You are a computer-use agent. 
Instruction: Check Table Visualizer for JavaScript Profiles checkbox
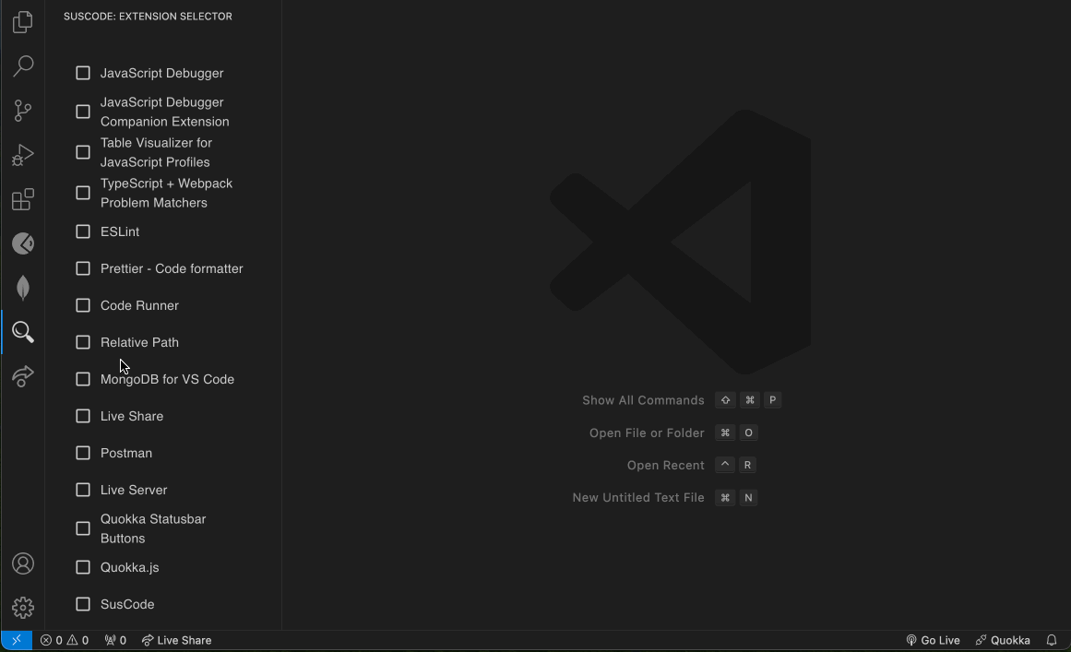point(83,152)
